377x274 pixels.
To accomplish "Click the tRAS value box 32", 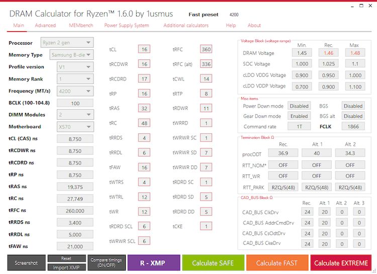I will click(x=144, y=108).
